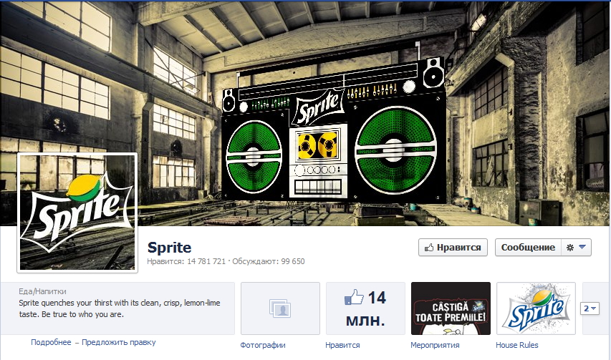
Task: Click the Подробнее link
Action: pyautogui.click(x=51, y=343)
